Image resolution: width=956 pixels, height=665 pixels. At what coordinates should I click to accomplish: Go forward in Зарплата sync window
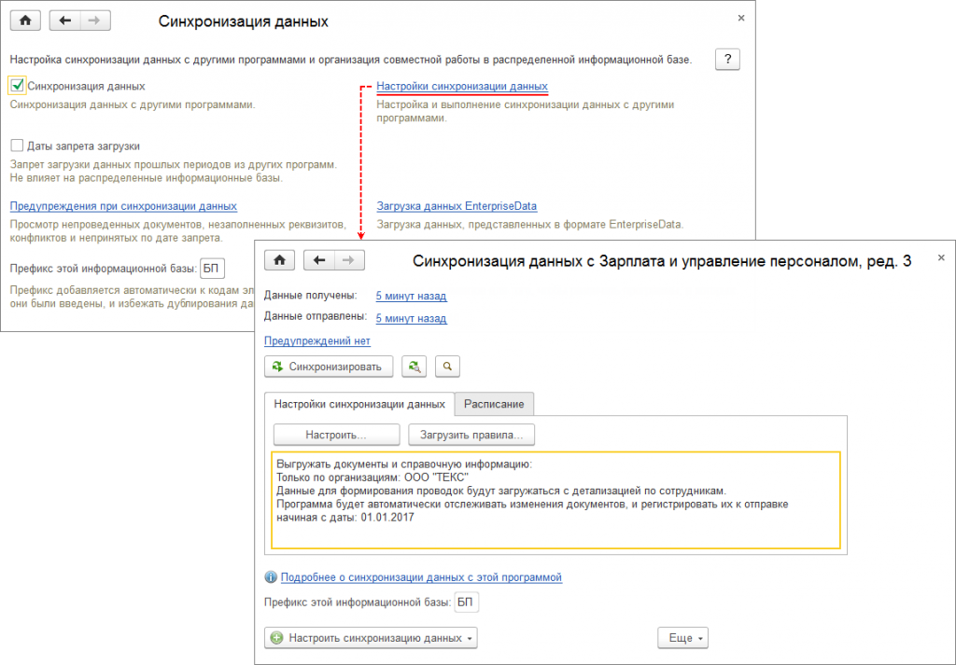pyautogui.click(x=349, y=260)
